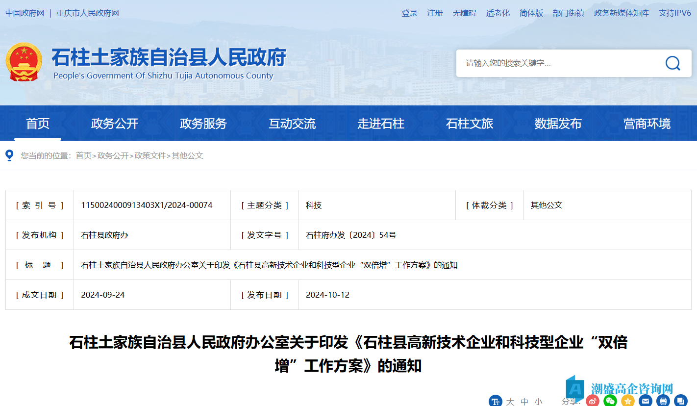The height and width of the screenshot is (406, 697).
Task: Open the 政务公开 navigation menu
Action: [x=115, y=124]
